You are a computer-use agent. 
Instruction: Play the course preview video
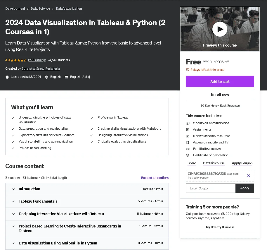tap(220, 29)
